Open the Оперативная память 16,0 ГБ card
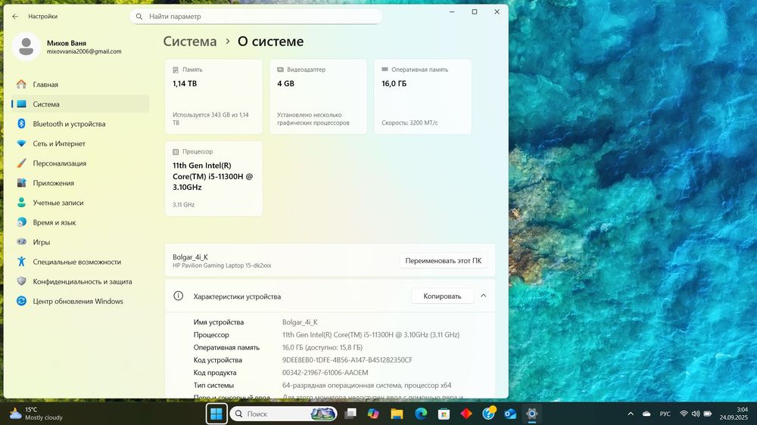Image resolution: width=757 pixels, height=425 pixels. click(422, 97)
